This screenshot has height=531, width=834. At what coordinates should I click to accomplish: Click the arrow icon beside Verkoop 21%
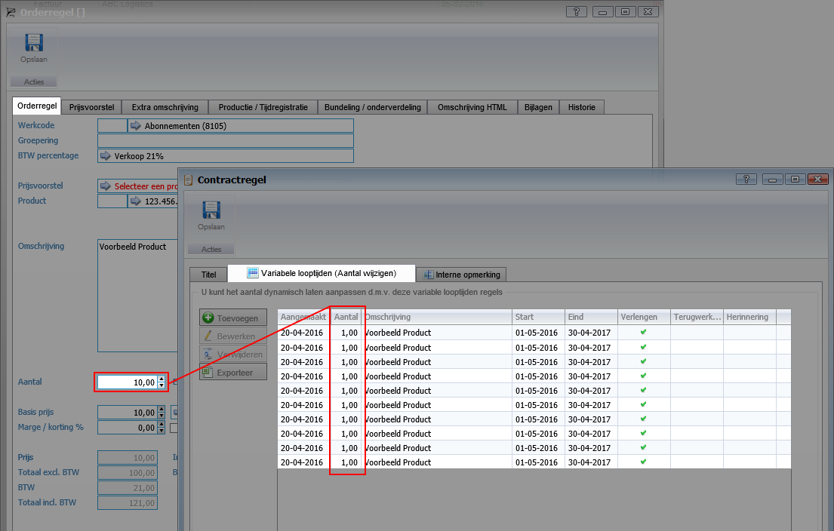tap(106, 156)
